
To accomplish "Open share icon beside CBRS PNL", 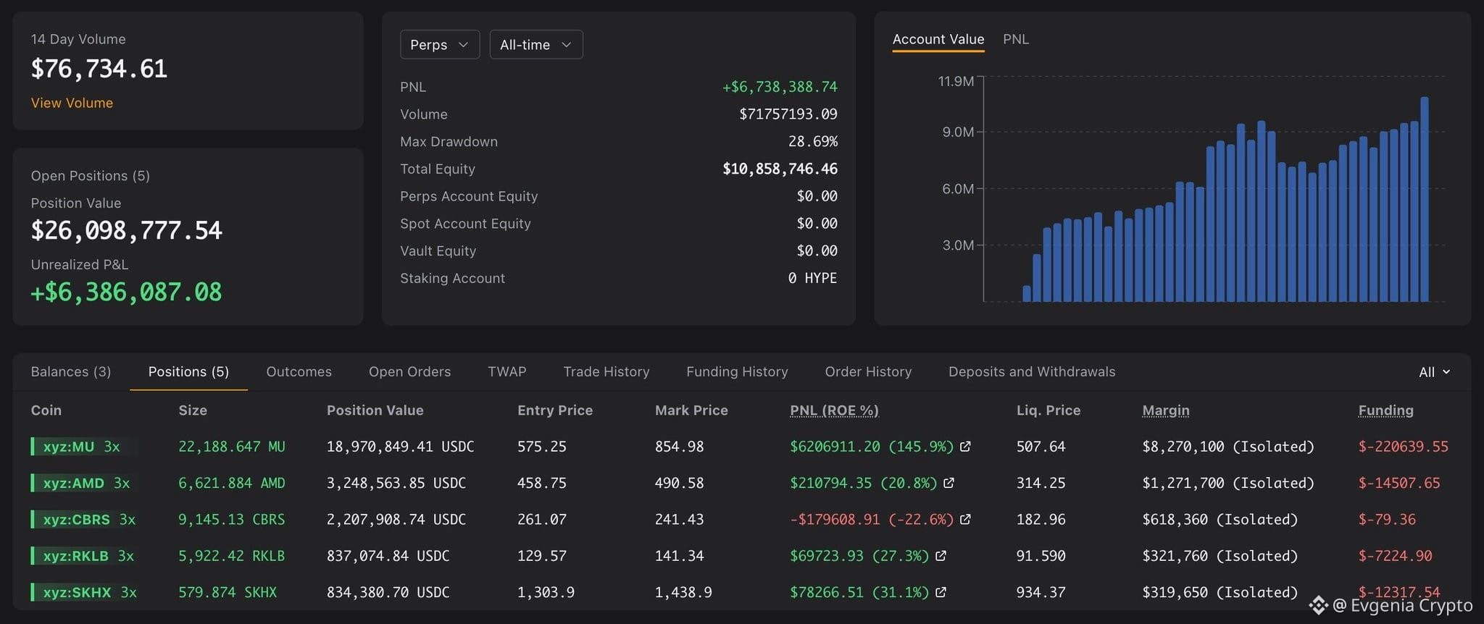I will coord(965,519).
